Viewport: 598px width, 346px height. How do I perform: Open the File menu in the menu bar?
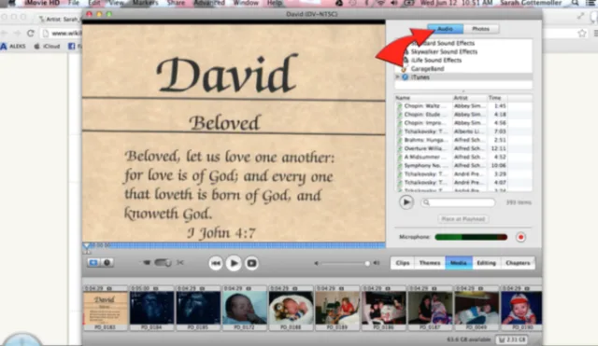73,3
